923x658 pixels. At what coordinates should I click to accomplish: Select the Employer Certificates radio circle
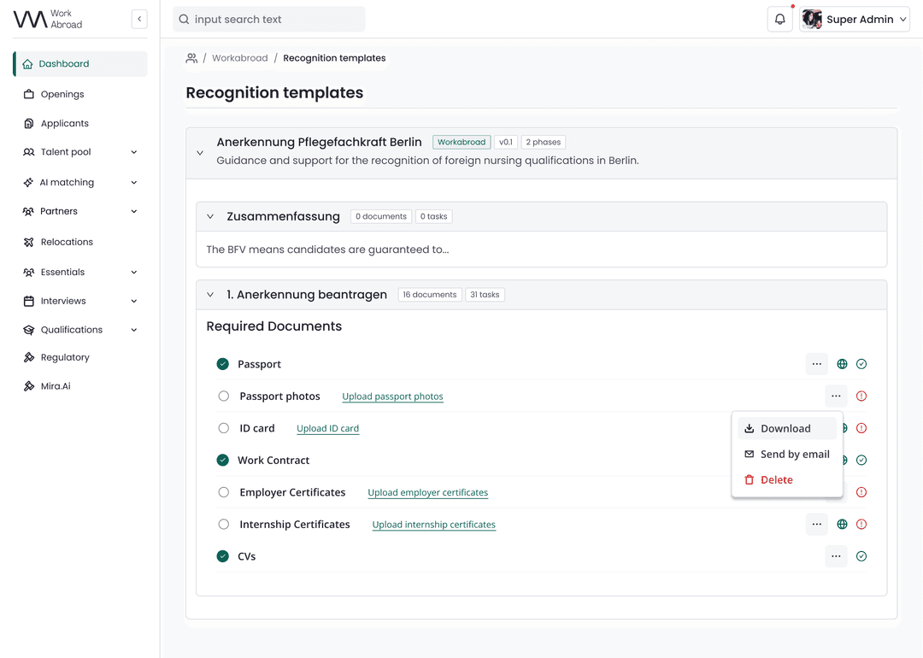[x=224, y=492]
